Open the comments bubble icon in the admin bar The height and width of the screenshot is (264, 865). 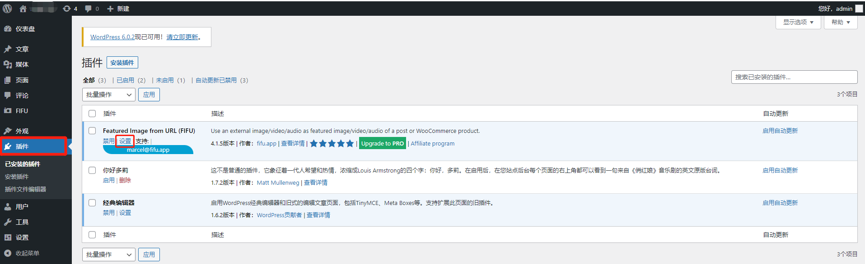pyautogui.click(x=88, y=9)
